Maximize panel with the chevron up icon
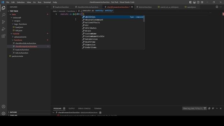The width and height of the screenshot is (224, 126). (x=217, y=108)
